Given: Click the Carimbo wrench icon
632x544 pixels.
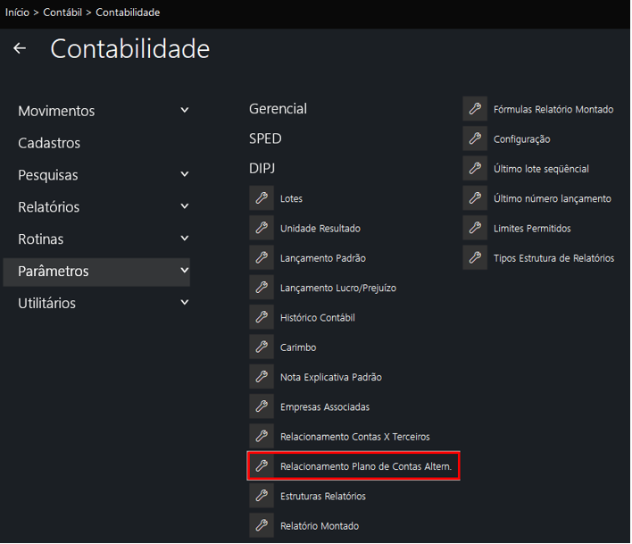Looking at the screenshot, I should tap(262, 347).
